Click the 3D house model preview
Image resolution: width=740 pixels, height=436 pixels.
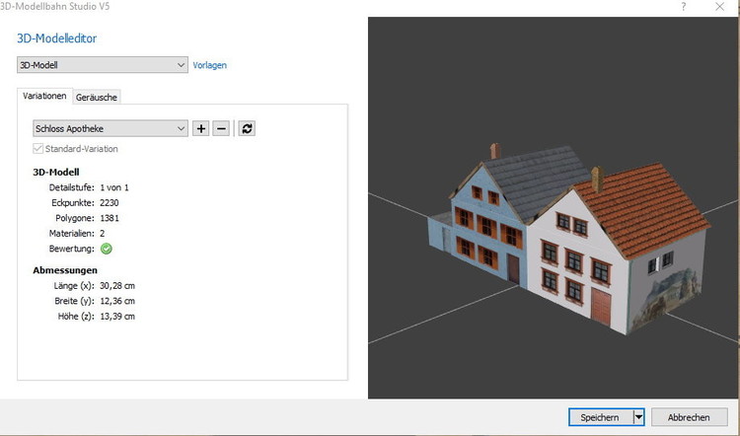click(x=568, y=239)
